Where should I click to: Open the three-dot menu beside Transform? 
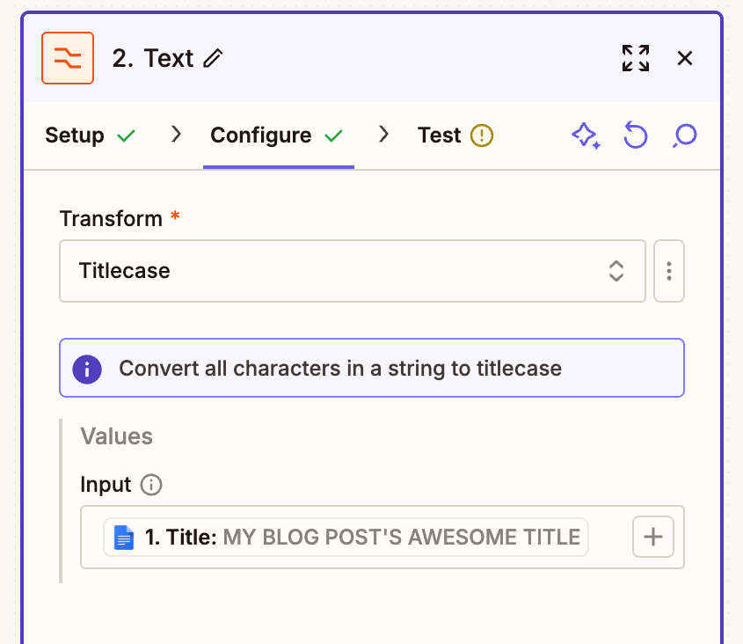(668, 271)
